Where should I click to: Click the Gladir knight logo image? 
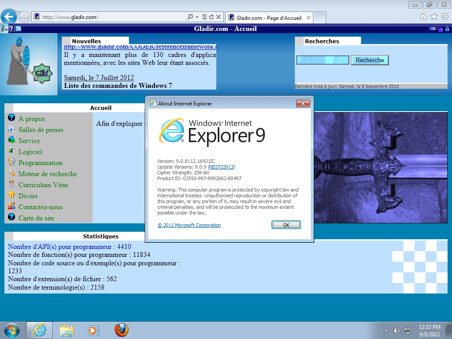coord(29,64)
